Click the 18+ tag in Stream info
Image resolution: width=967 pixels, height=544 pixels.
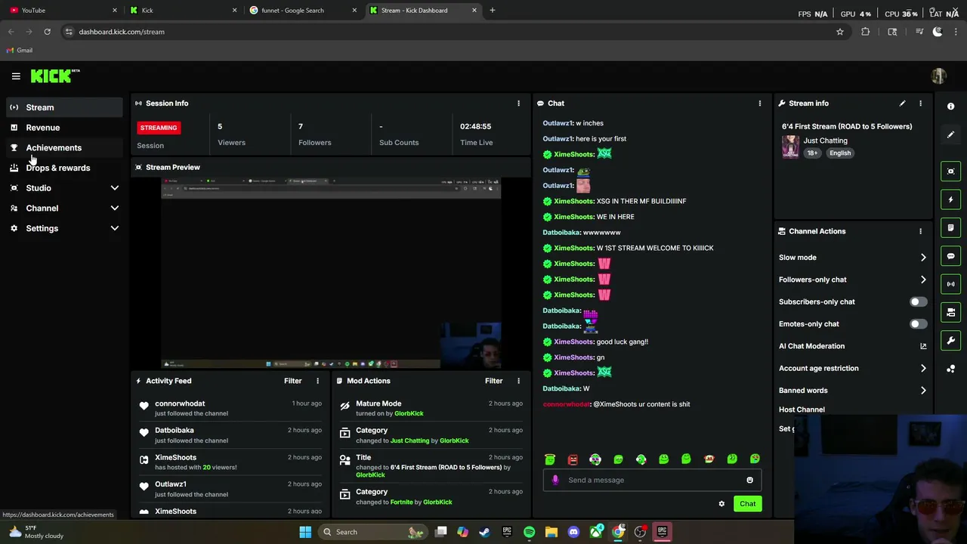pos(812,153)
